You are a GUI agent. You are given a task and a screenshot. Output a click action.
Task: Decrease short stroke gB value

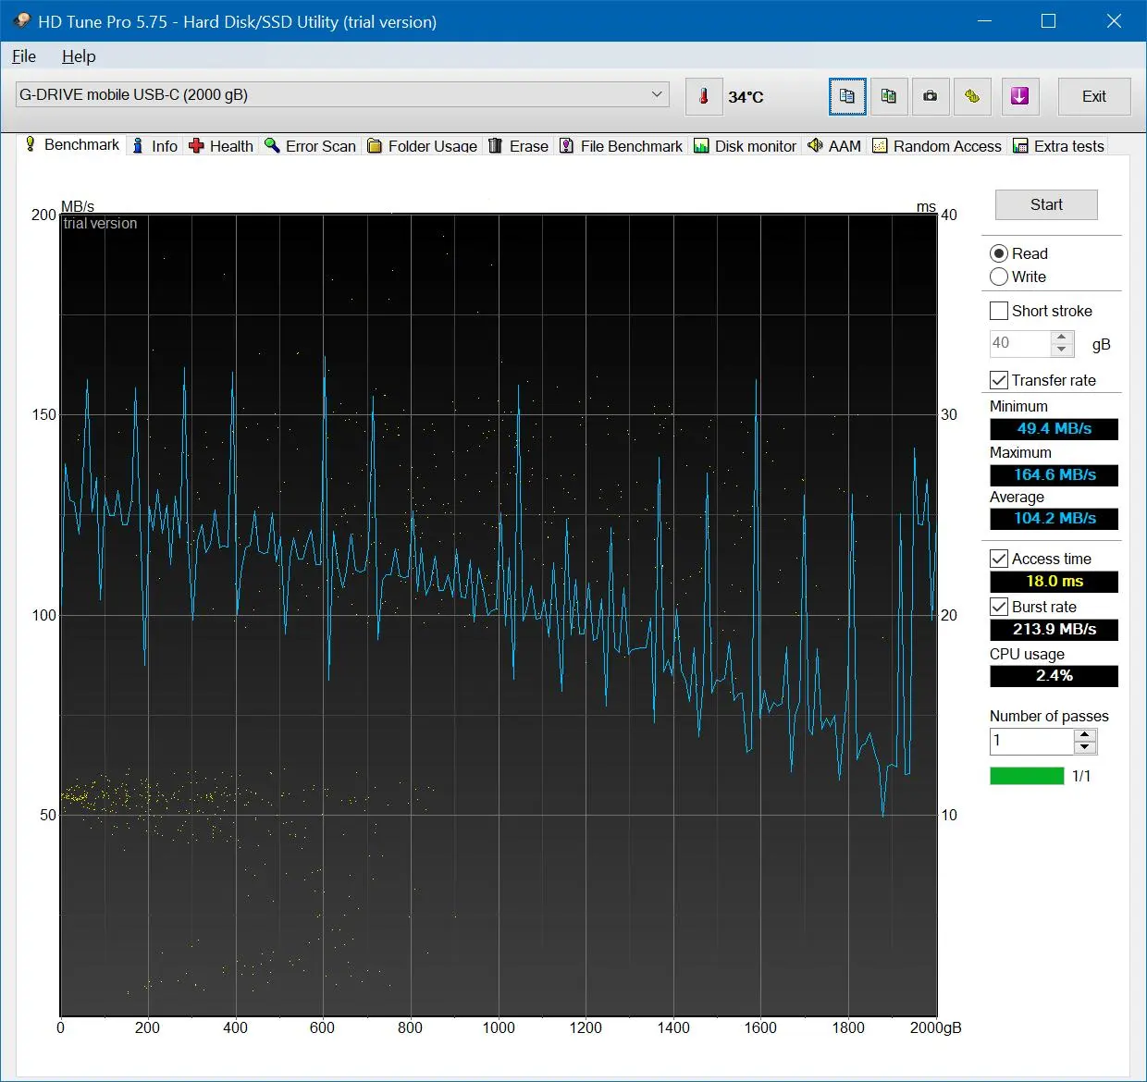point(1063,350)
